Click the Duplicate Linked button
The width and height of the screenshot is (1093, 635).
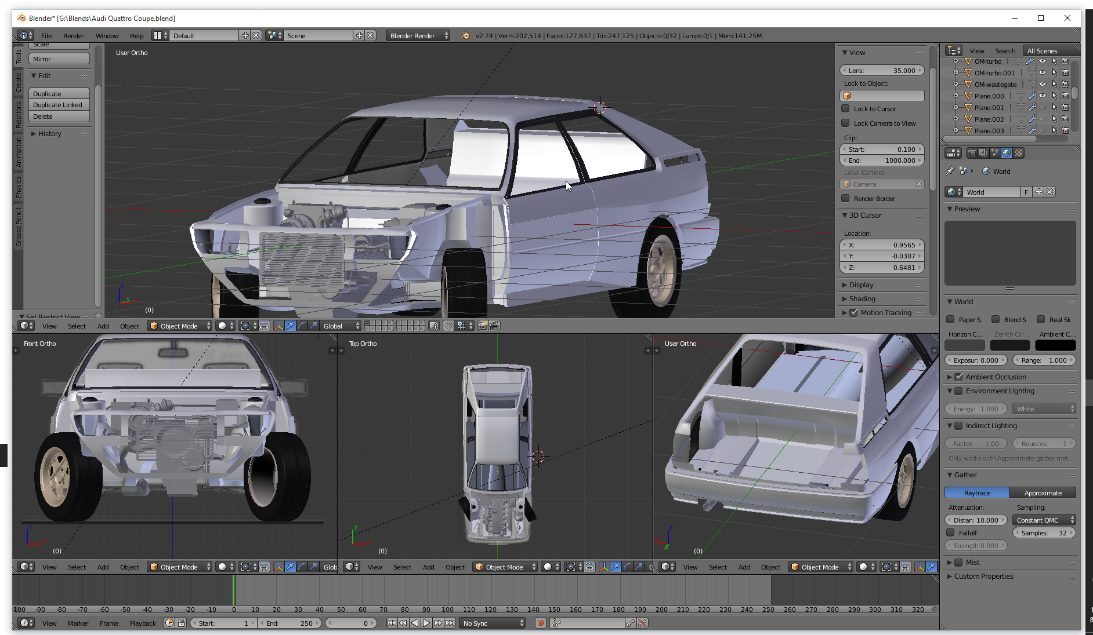tap(60, 104)
